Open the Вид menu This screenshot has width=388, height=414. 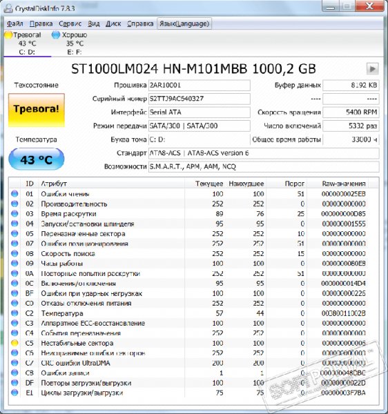pyautogui.click(x=93, y=23)
